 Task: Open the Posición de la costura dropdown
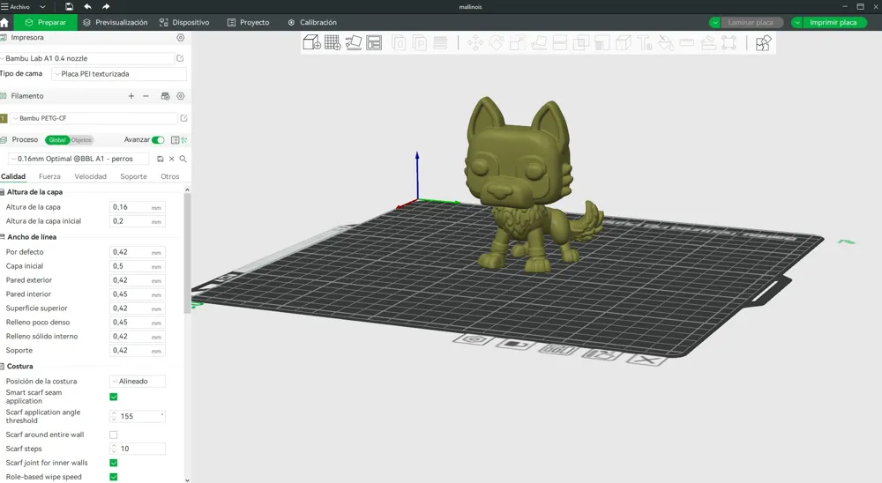tap(138, 382)
